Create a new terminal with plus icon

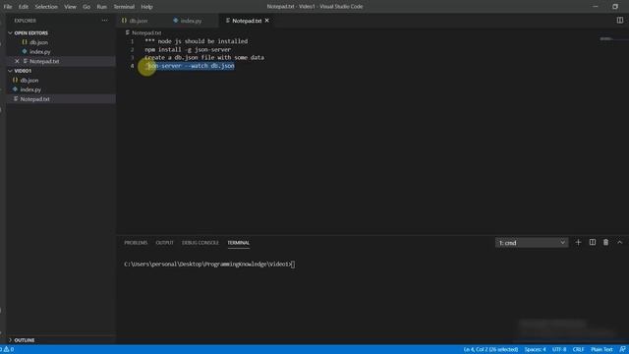point(578,243)
